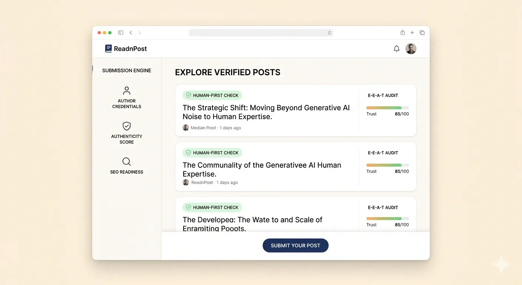The image size is (522, 285).
Task: Click the browser address bar
Action: pos(261,33)
